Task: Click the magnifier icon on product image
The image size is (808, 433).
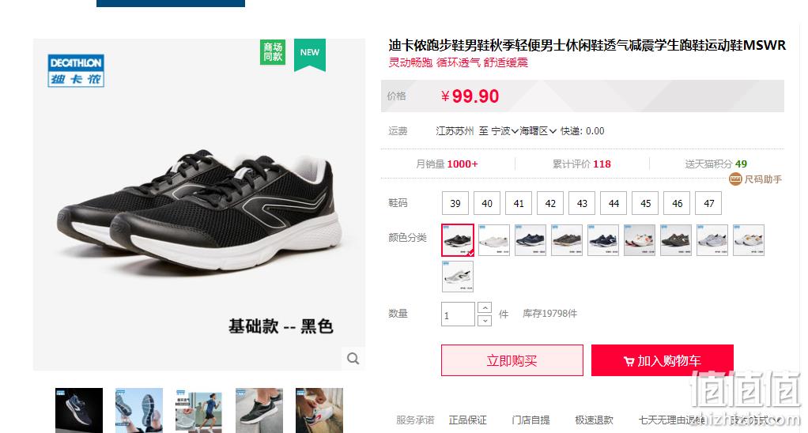Action: click(x=353, y=359)
